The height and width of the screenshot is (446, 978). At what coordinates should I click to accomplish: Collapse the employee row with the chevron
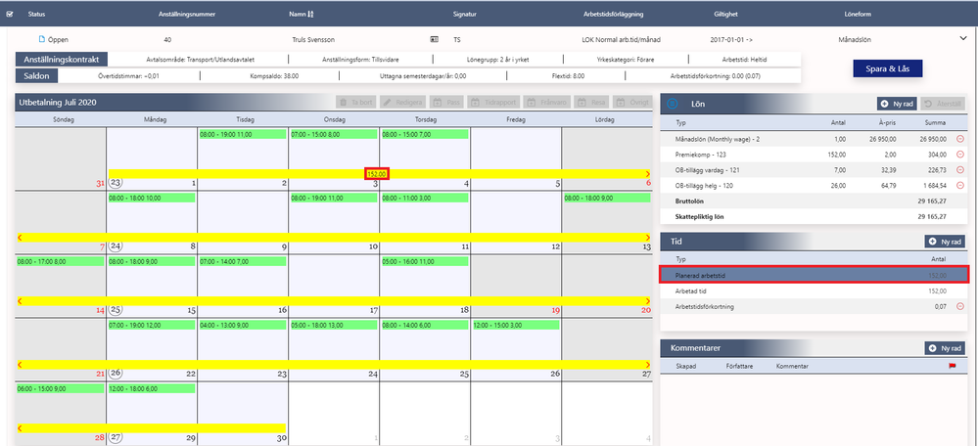(x=961, y=38)
